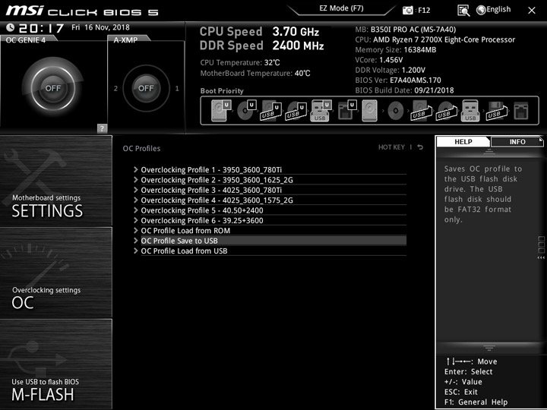547x410 pixels.
Task: Click the Boot Priority label
Action: (x=222, y=91)
